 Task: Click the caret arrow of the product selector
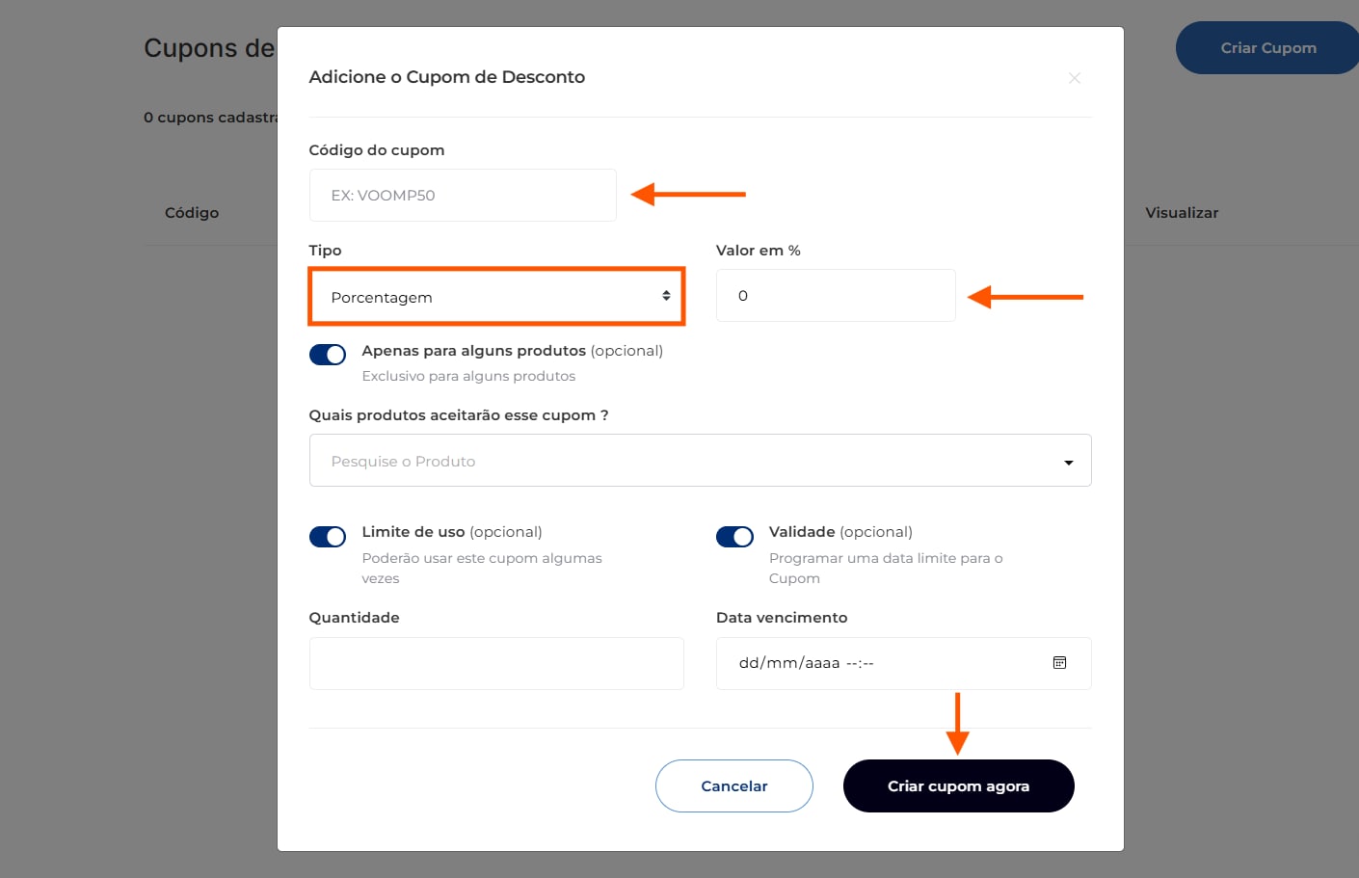(1068, 463)
